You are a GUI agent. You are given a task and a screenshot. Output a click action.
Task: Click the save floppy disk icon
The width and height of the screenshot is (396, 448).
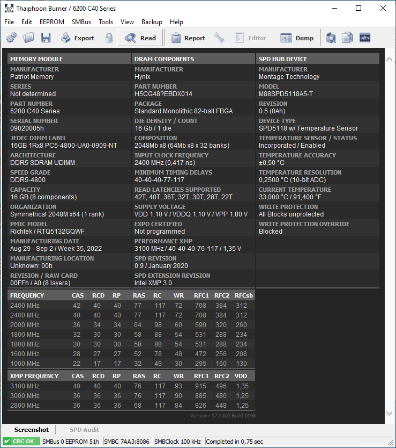pos(46,38)
